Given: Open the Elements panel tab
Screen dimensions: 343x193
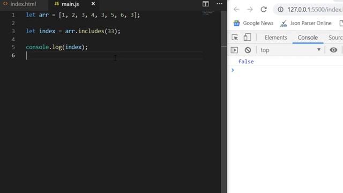Looking at the screenshot, I should tap(275, 38).
